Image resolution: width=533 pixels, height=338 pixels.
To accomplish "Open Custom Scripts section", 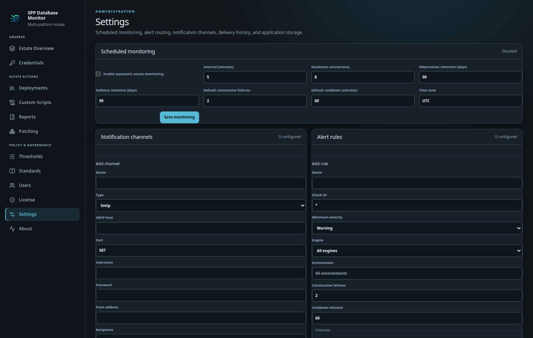I will [43, 103].
